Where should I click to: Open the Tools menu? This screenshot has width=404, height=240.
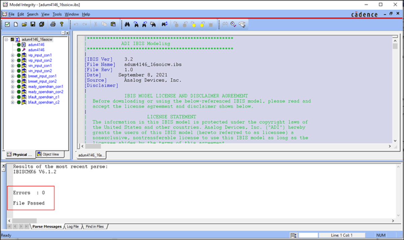point(57,14)
